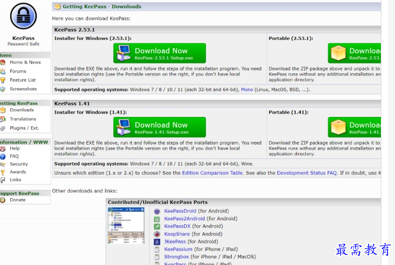Screen dimensions: 395x265
Task: Open Feature List page
Action: 23,80
